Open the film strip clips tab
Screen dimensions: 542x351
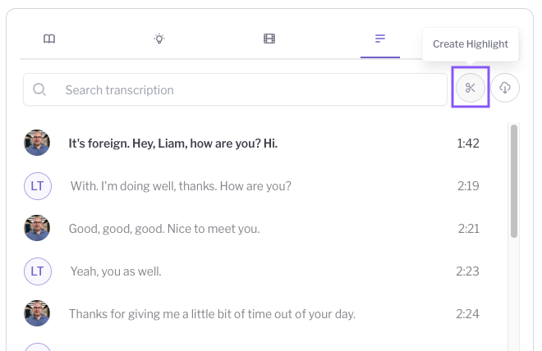269,39
